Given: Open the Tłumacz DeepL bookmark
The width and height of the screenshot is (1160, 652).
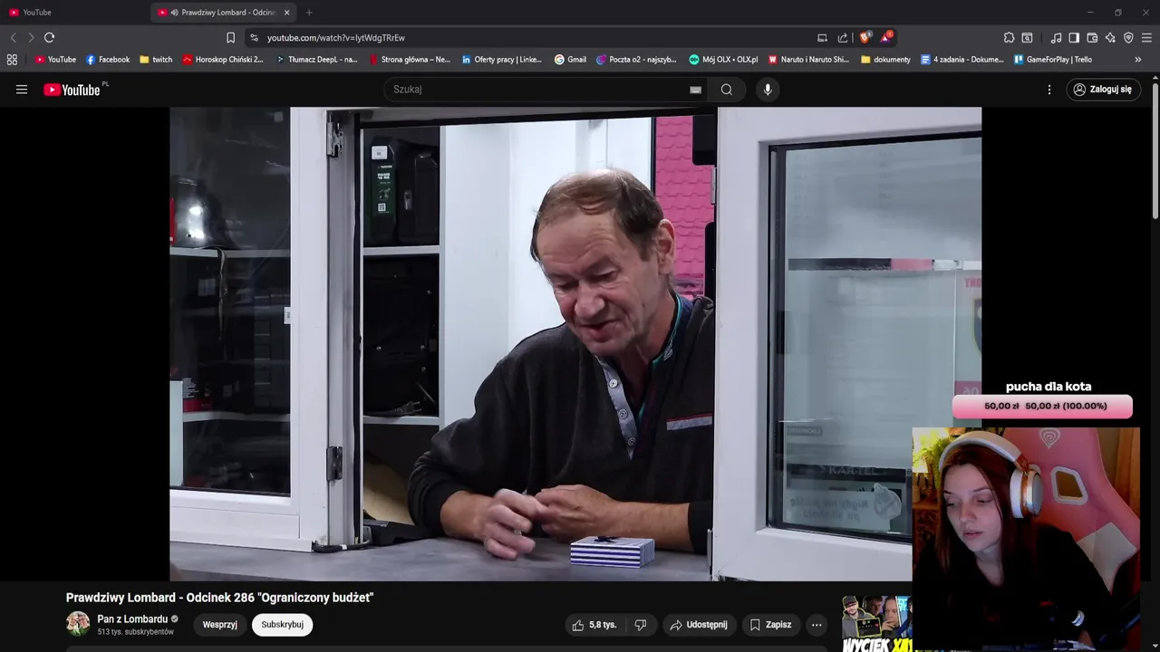Looking at the screenshot, I should 317,60.
